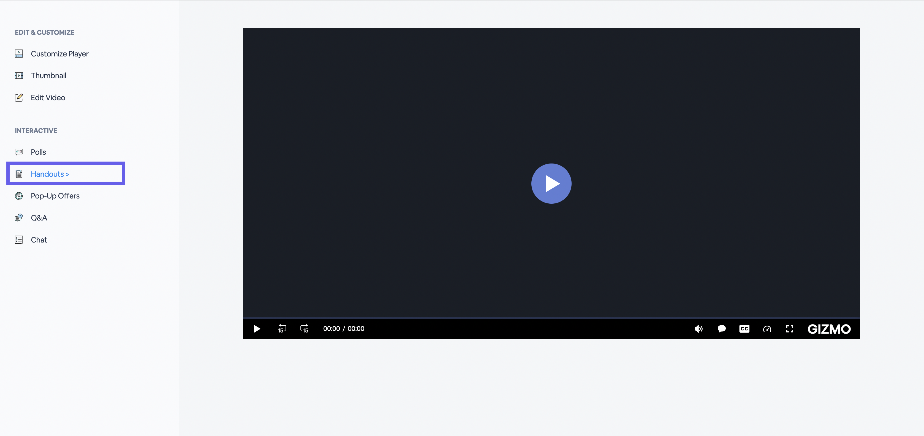The image size is (924, 436).
Task: Open Customize Player settings
Action: click(59, 54)
